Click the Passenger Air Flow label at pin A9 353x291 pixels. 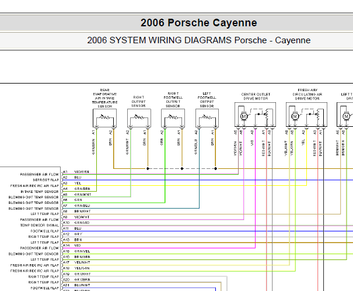40,220
